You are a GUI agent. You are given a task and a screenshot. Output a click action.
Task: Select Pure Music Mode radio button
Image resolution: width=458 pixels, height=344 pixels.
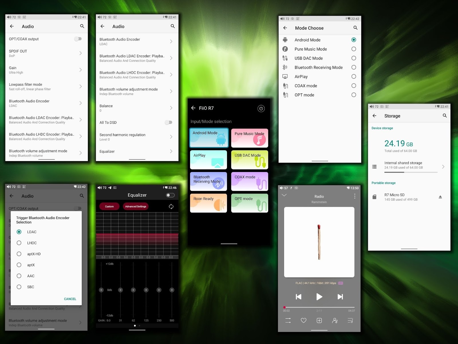(354, 49)
